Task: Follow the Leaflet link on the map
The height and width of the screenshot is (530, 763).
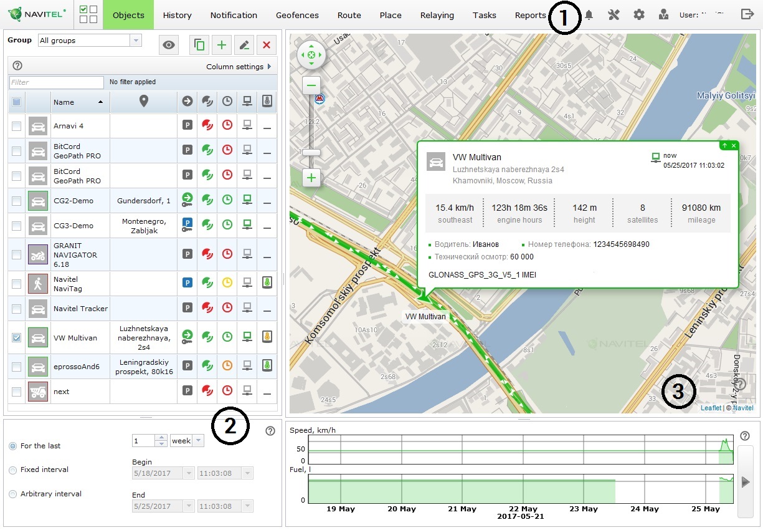Action: coord(711,408)
